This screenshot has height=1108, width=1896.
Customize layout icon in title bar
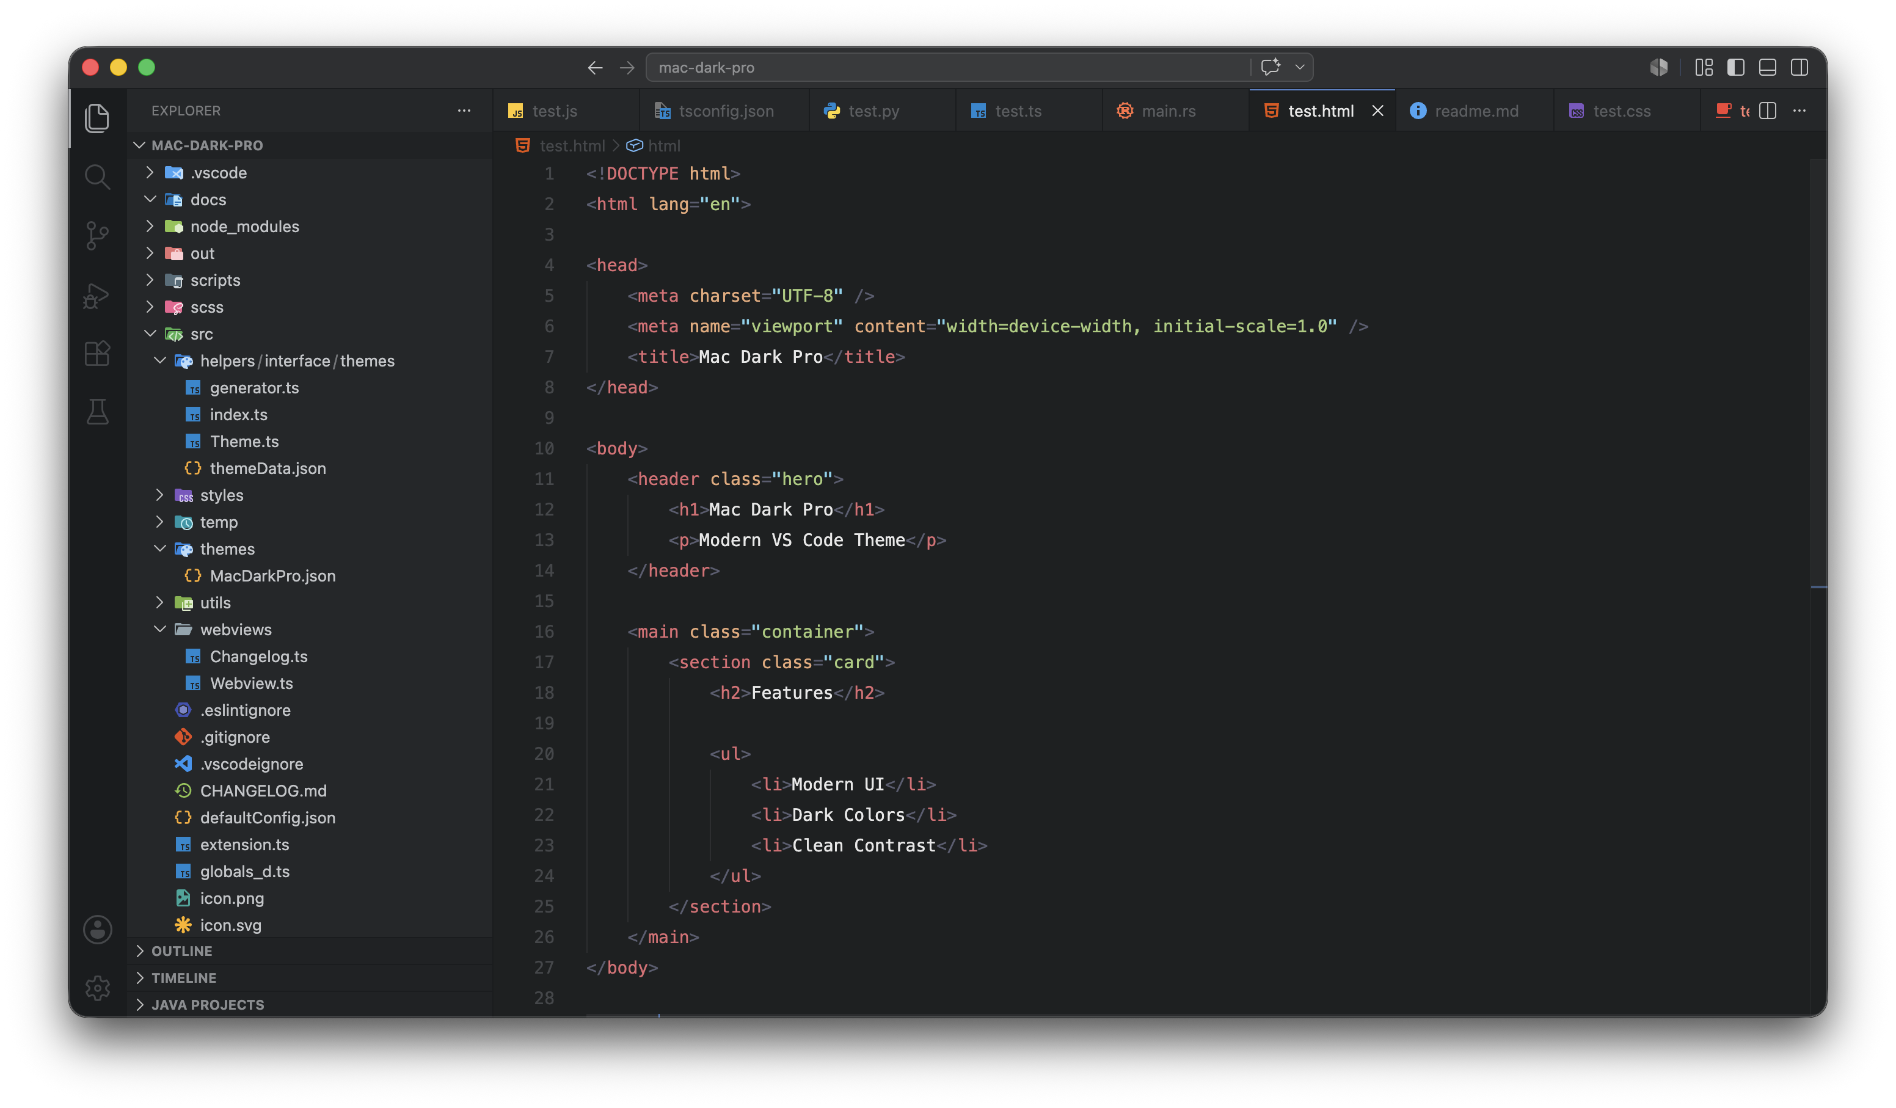(x=1704, y=68)
